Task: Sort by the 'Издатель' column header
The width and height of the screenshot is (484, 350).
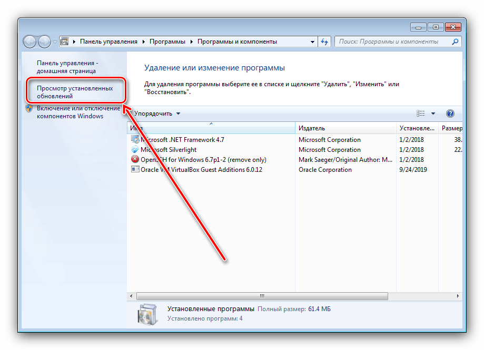Action: point(345,128)
